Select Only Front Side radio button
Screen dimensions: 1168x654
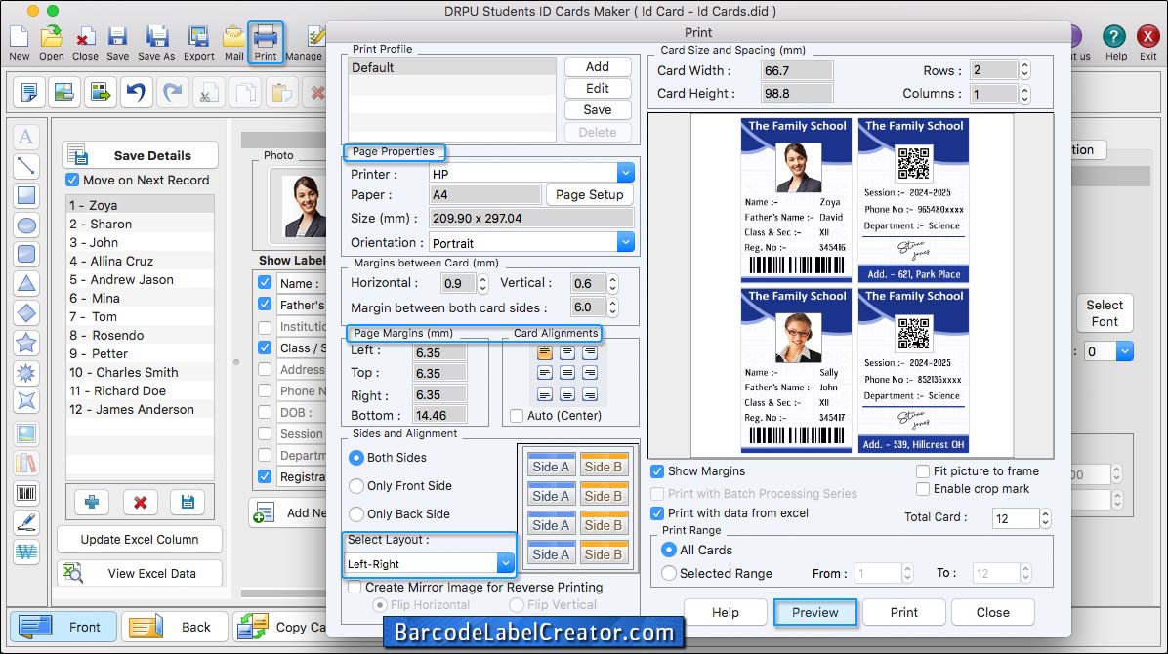point(356,486)
